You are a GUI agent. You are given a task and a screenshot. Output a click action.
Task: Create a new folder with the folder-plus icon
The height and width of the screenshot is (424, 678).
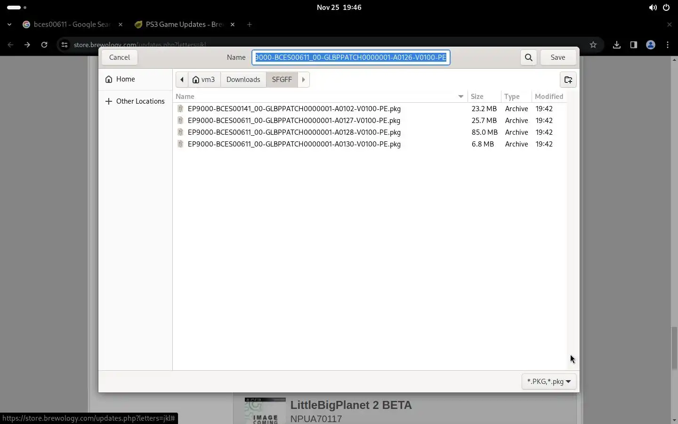click(568, 80)
